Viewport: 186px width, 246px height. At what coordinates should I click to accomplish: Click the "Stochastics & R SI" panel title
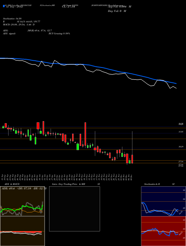(159, 184)
